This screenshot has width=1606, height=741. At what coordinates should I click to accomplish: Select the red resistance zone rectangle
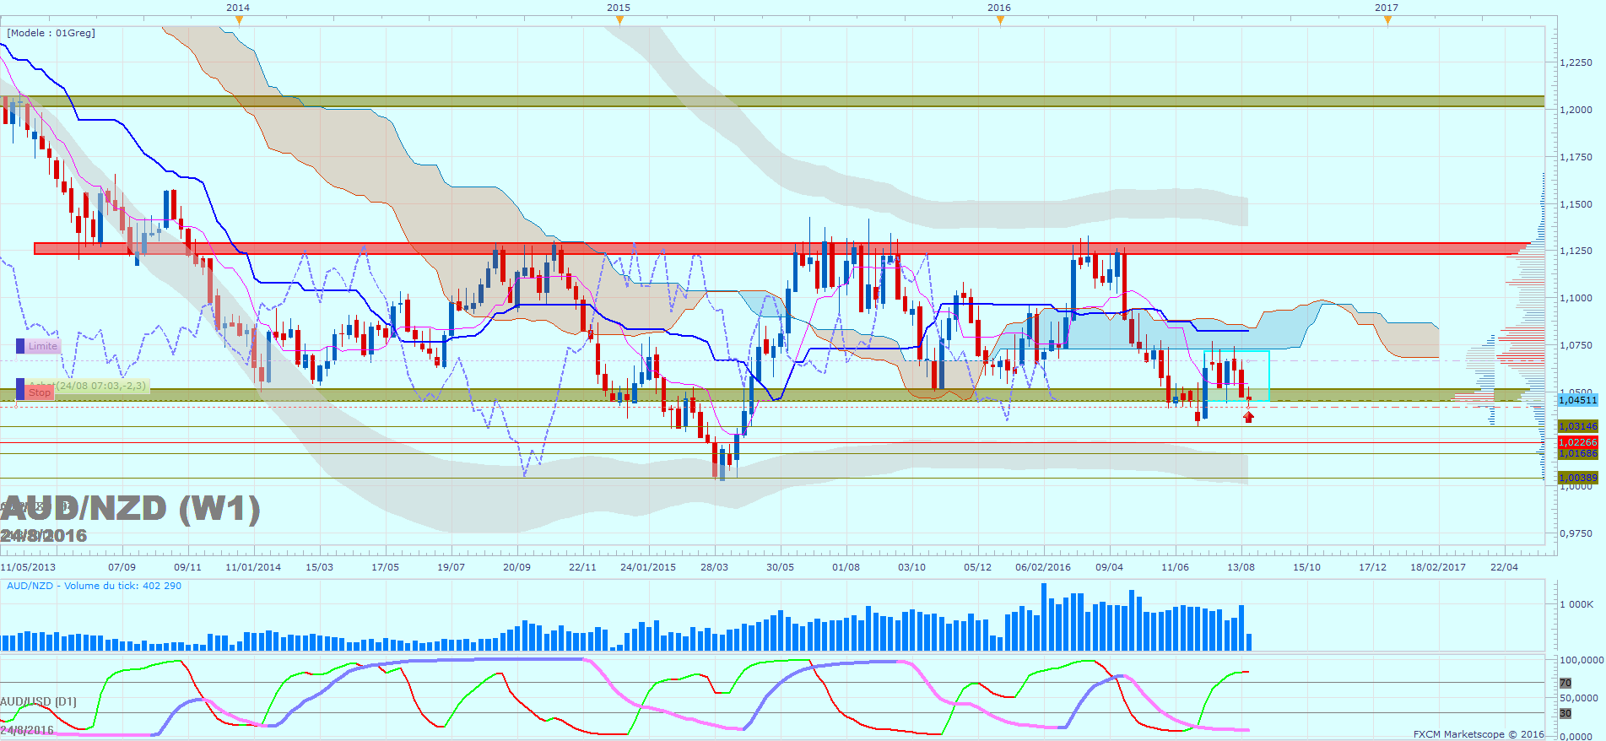point(781,249)
